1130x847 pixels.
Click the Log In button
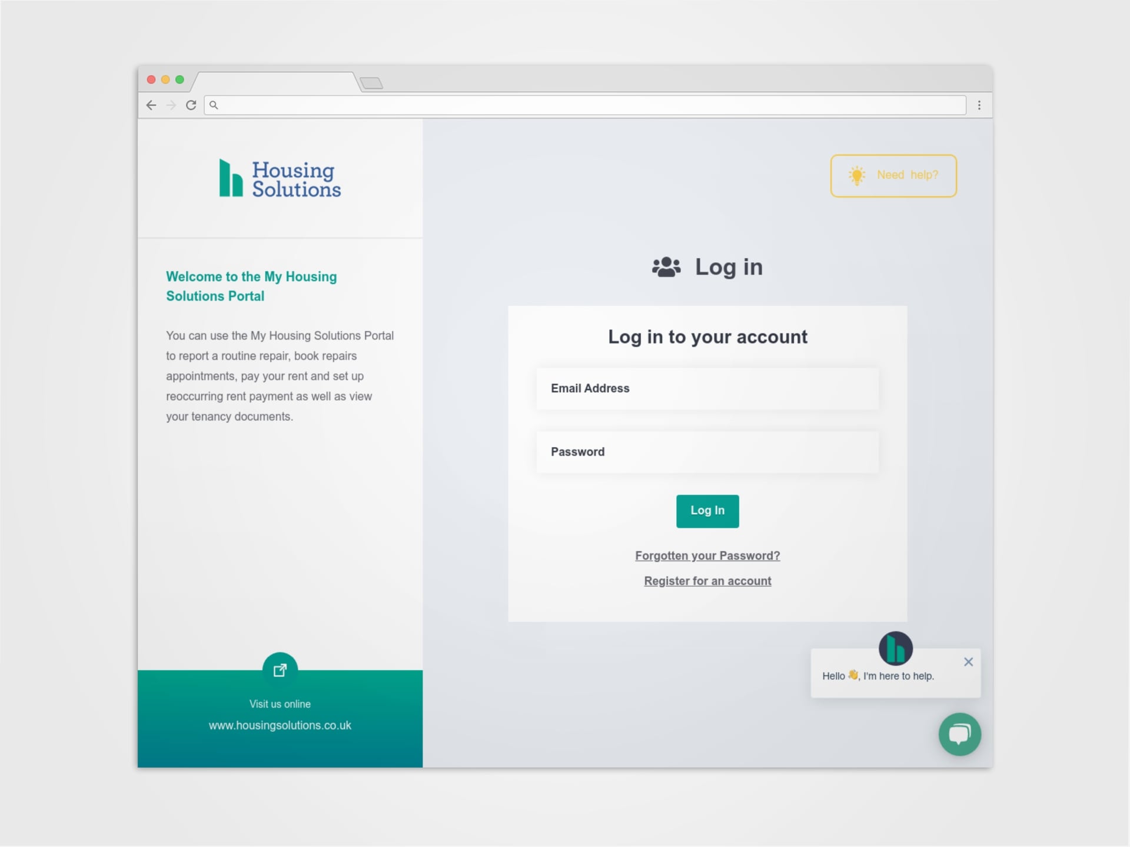pos(707,510)
